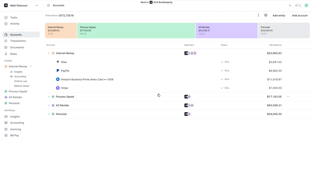The height and width of the screenshot is (177, 313).
Task: Open Bill Pay workflow in sidebar
Action: pyautogui.click(x=14, y=136)
